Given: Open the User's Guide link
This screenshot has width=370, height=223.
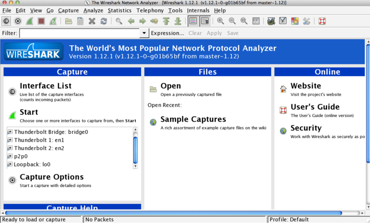Looking at the screenshot, I should [x=315, y=107].
